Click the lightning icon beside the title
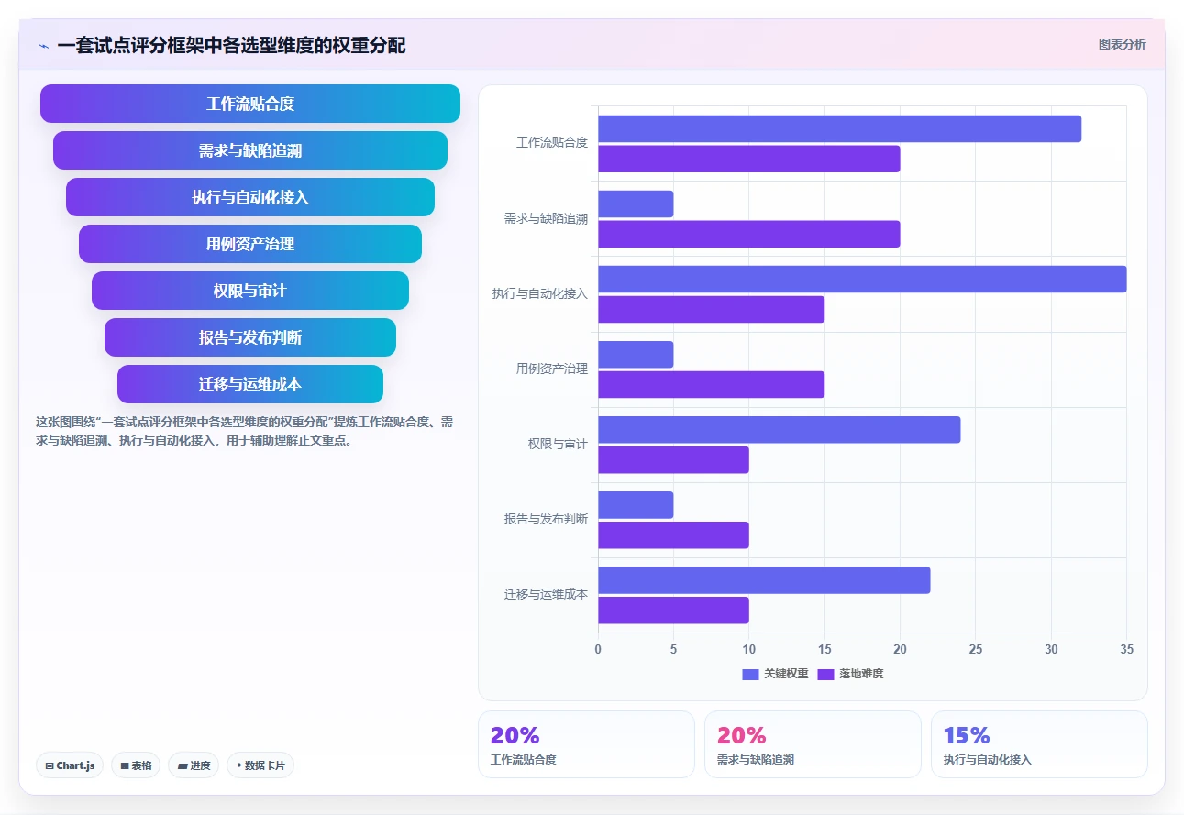 (x=43, y=46)
